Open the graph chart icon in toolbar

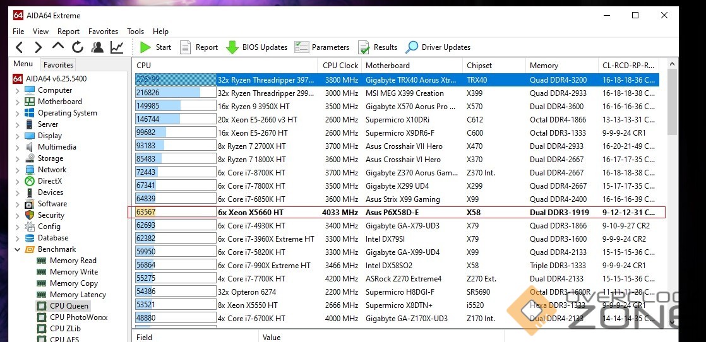click(x=117, y=47)
